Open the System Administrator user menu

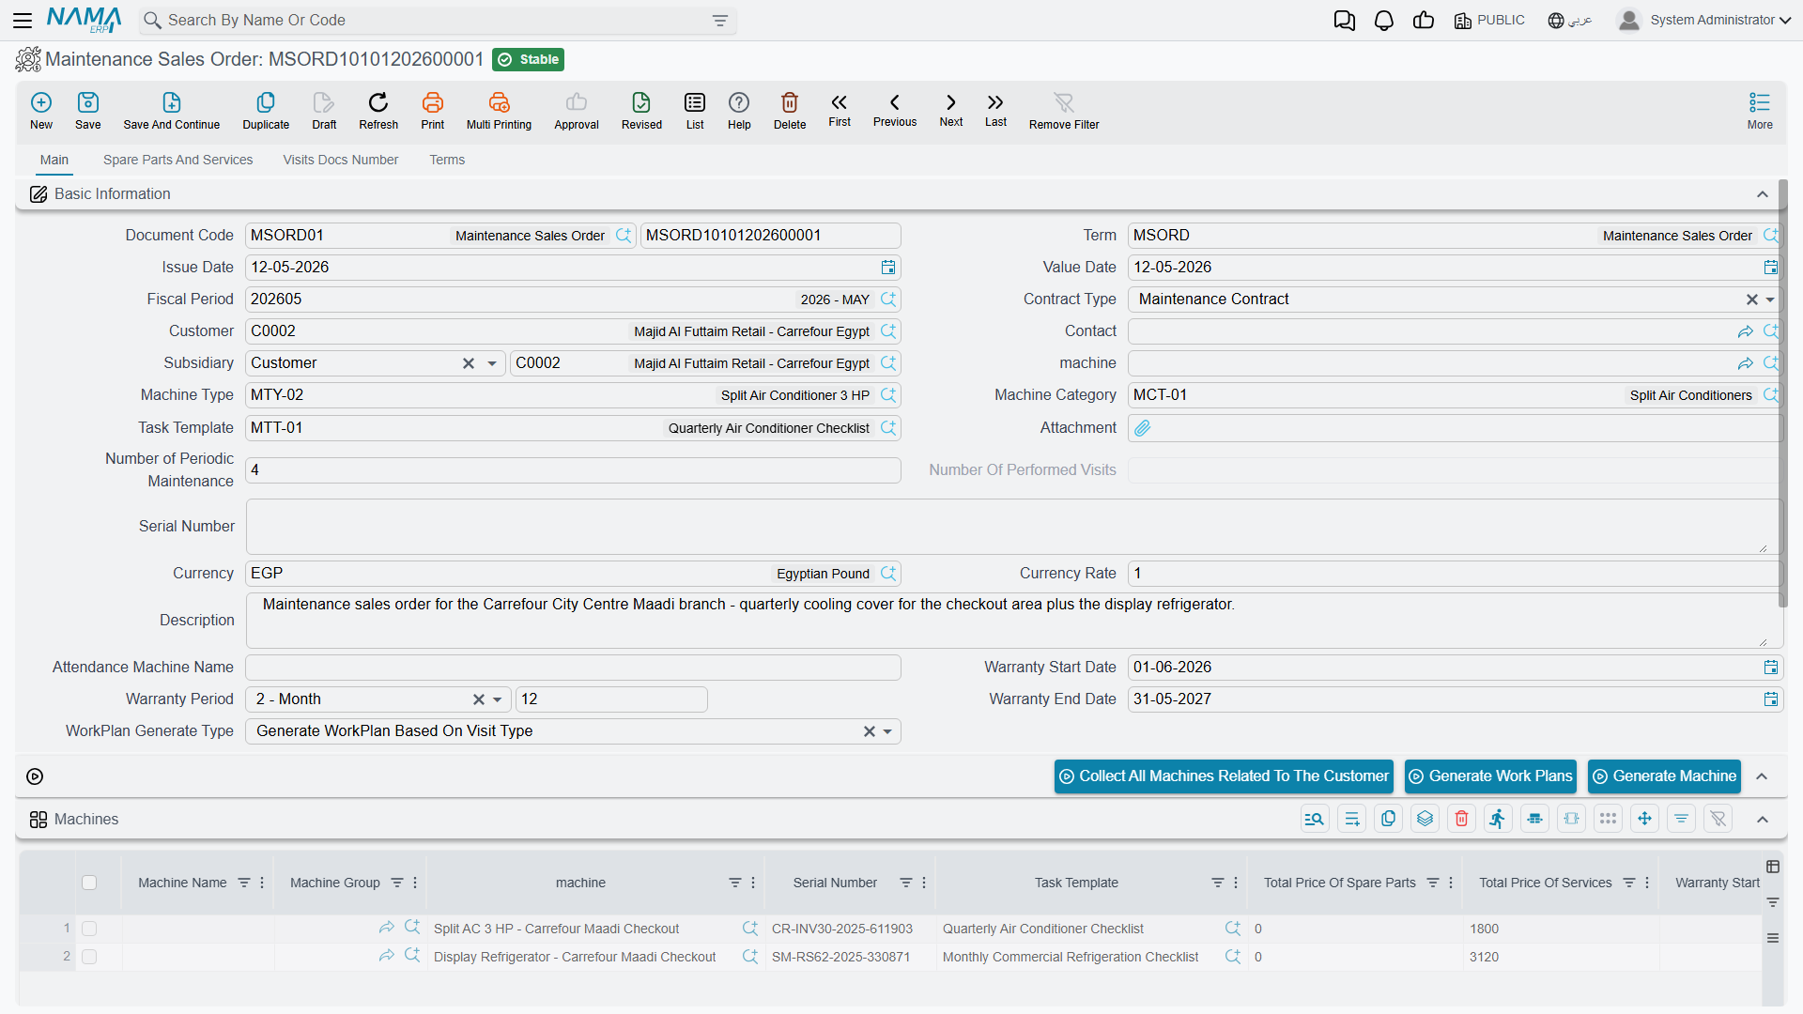tap(1703, 20)
